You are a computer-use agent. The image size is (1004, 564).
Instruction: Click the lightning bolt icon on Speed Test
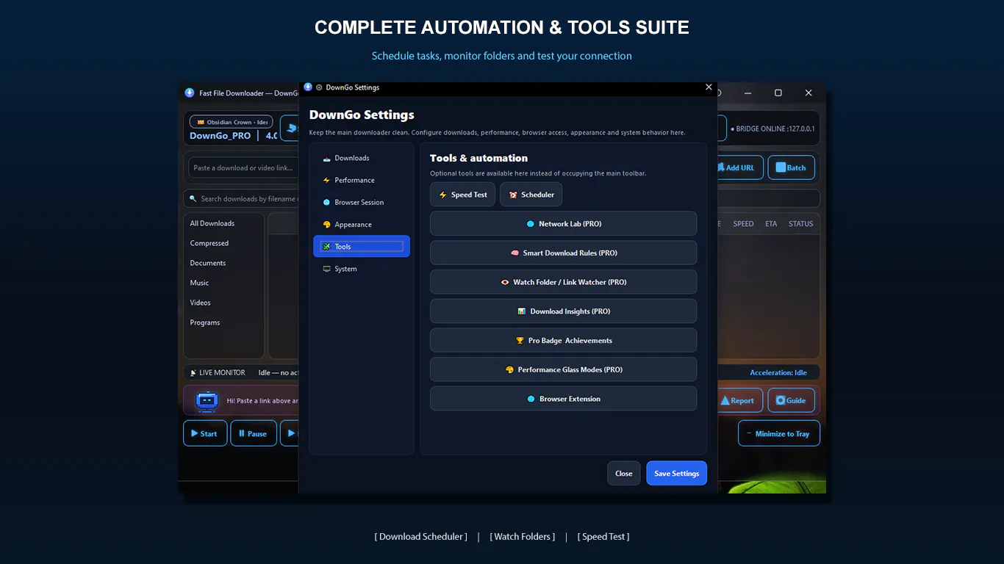click(x=442, y=195)
